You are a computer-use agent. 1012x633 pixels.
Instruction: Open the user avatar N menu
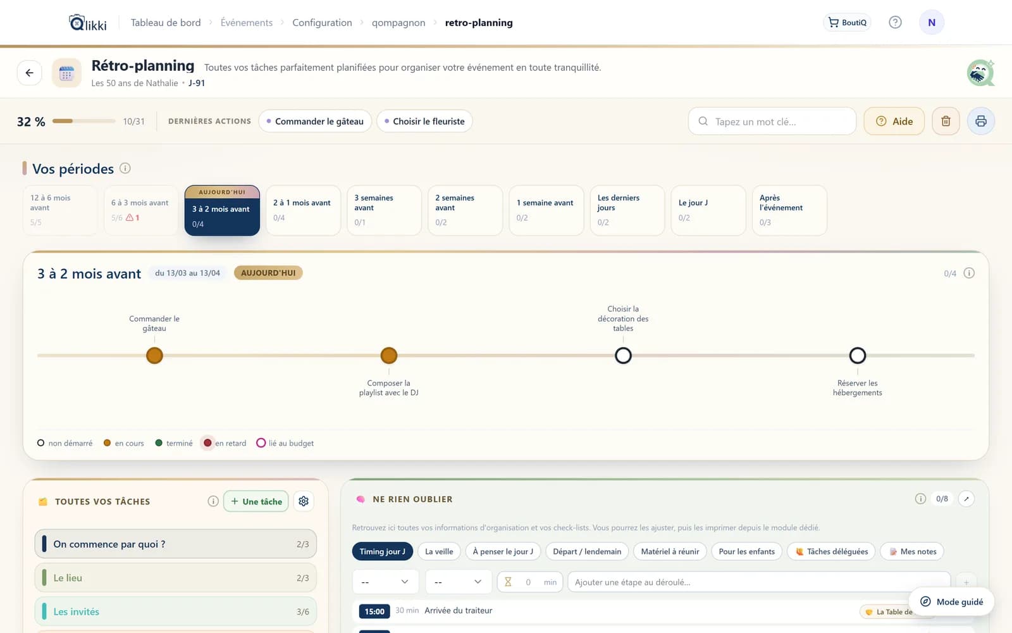931,23
